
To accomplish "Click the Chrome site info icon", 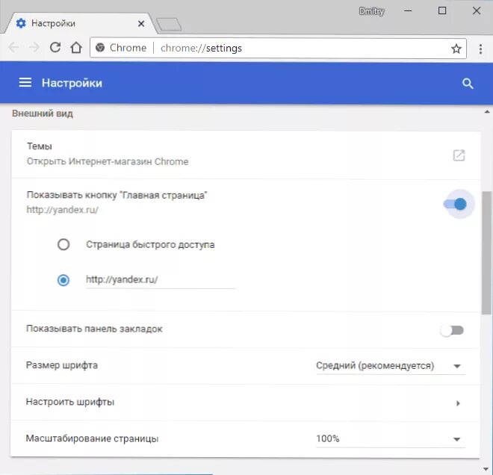I will 100,48.
